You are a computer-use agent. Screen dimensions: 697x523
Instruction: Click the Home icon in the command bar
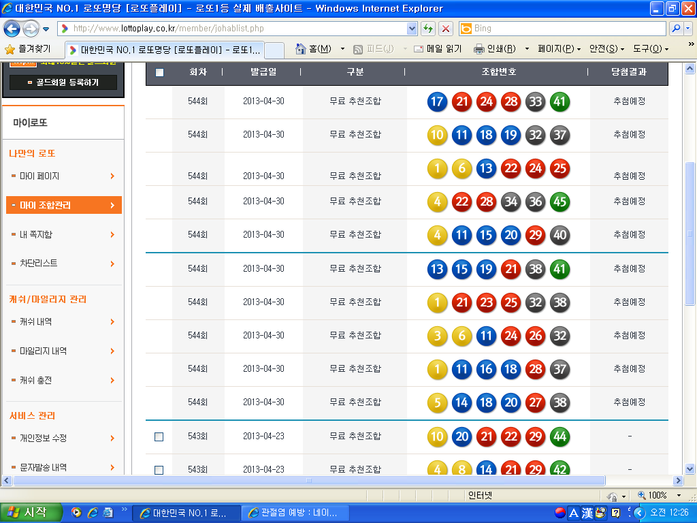click(x=301, y=49)
